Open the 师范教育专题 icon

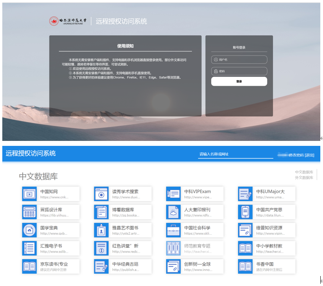pyautogui.click(x=173, y=248)
